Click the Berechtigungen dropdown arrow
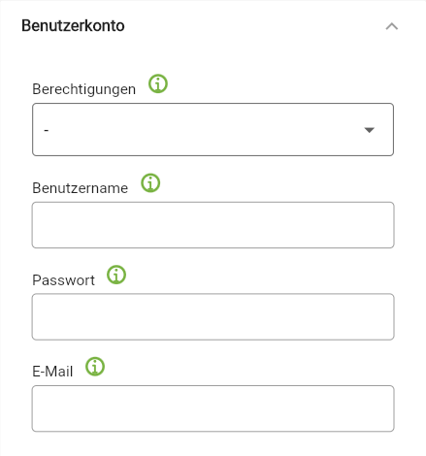 (369, 130)
